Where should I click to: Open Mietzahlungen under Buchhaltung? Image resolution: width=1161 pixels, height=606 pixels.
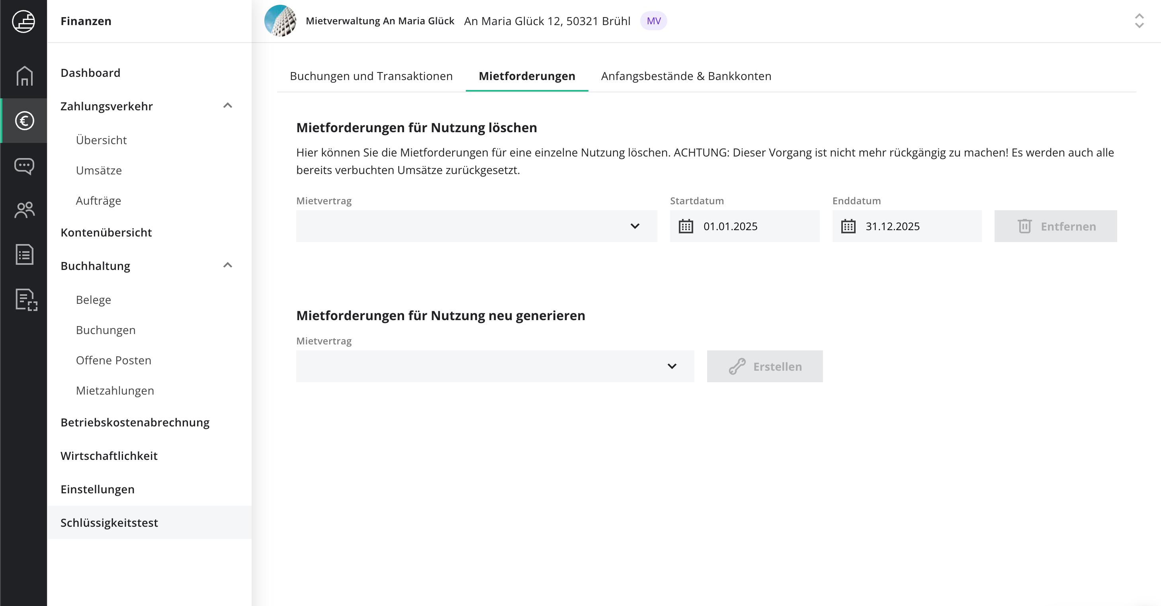tap(115, 390)
